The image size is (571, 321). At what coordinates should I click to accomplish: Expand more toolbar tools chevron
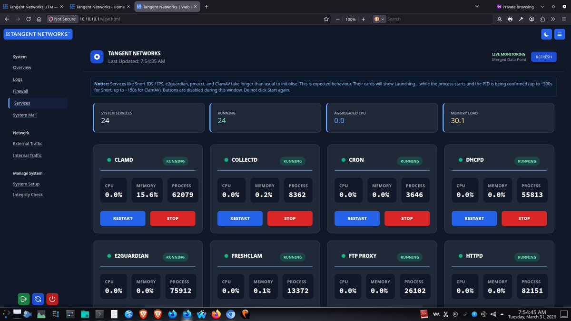[552, 19]
